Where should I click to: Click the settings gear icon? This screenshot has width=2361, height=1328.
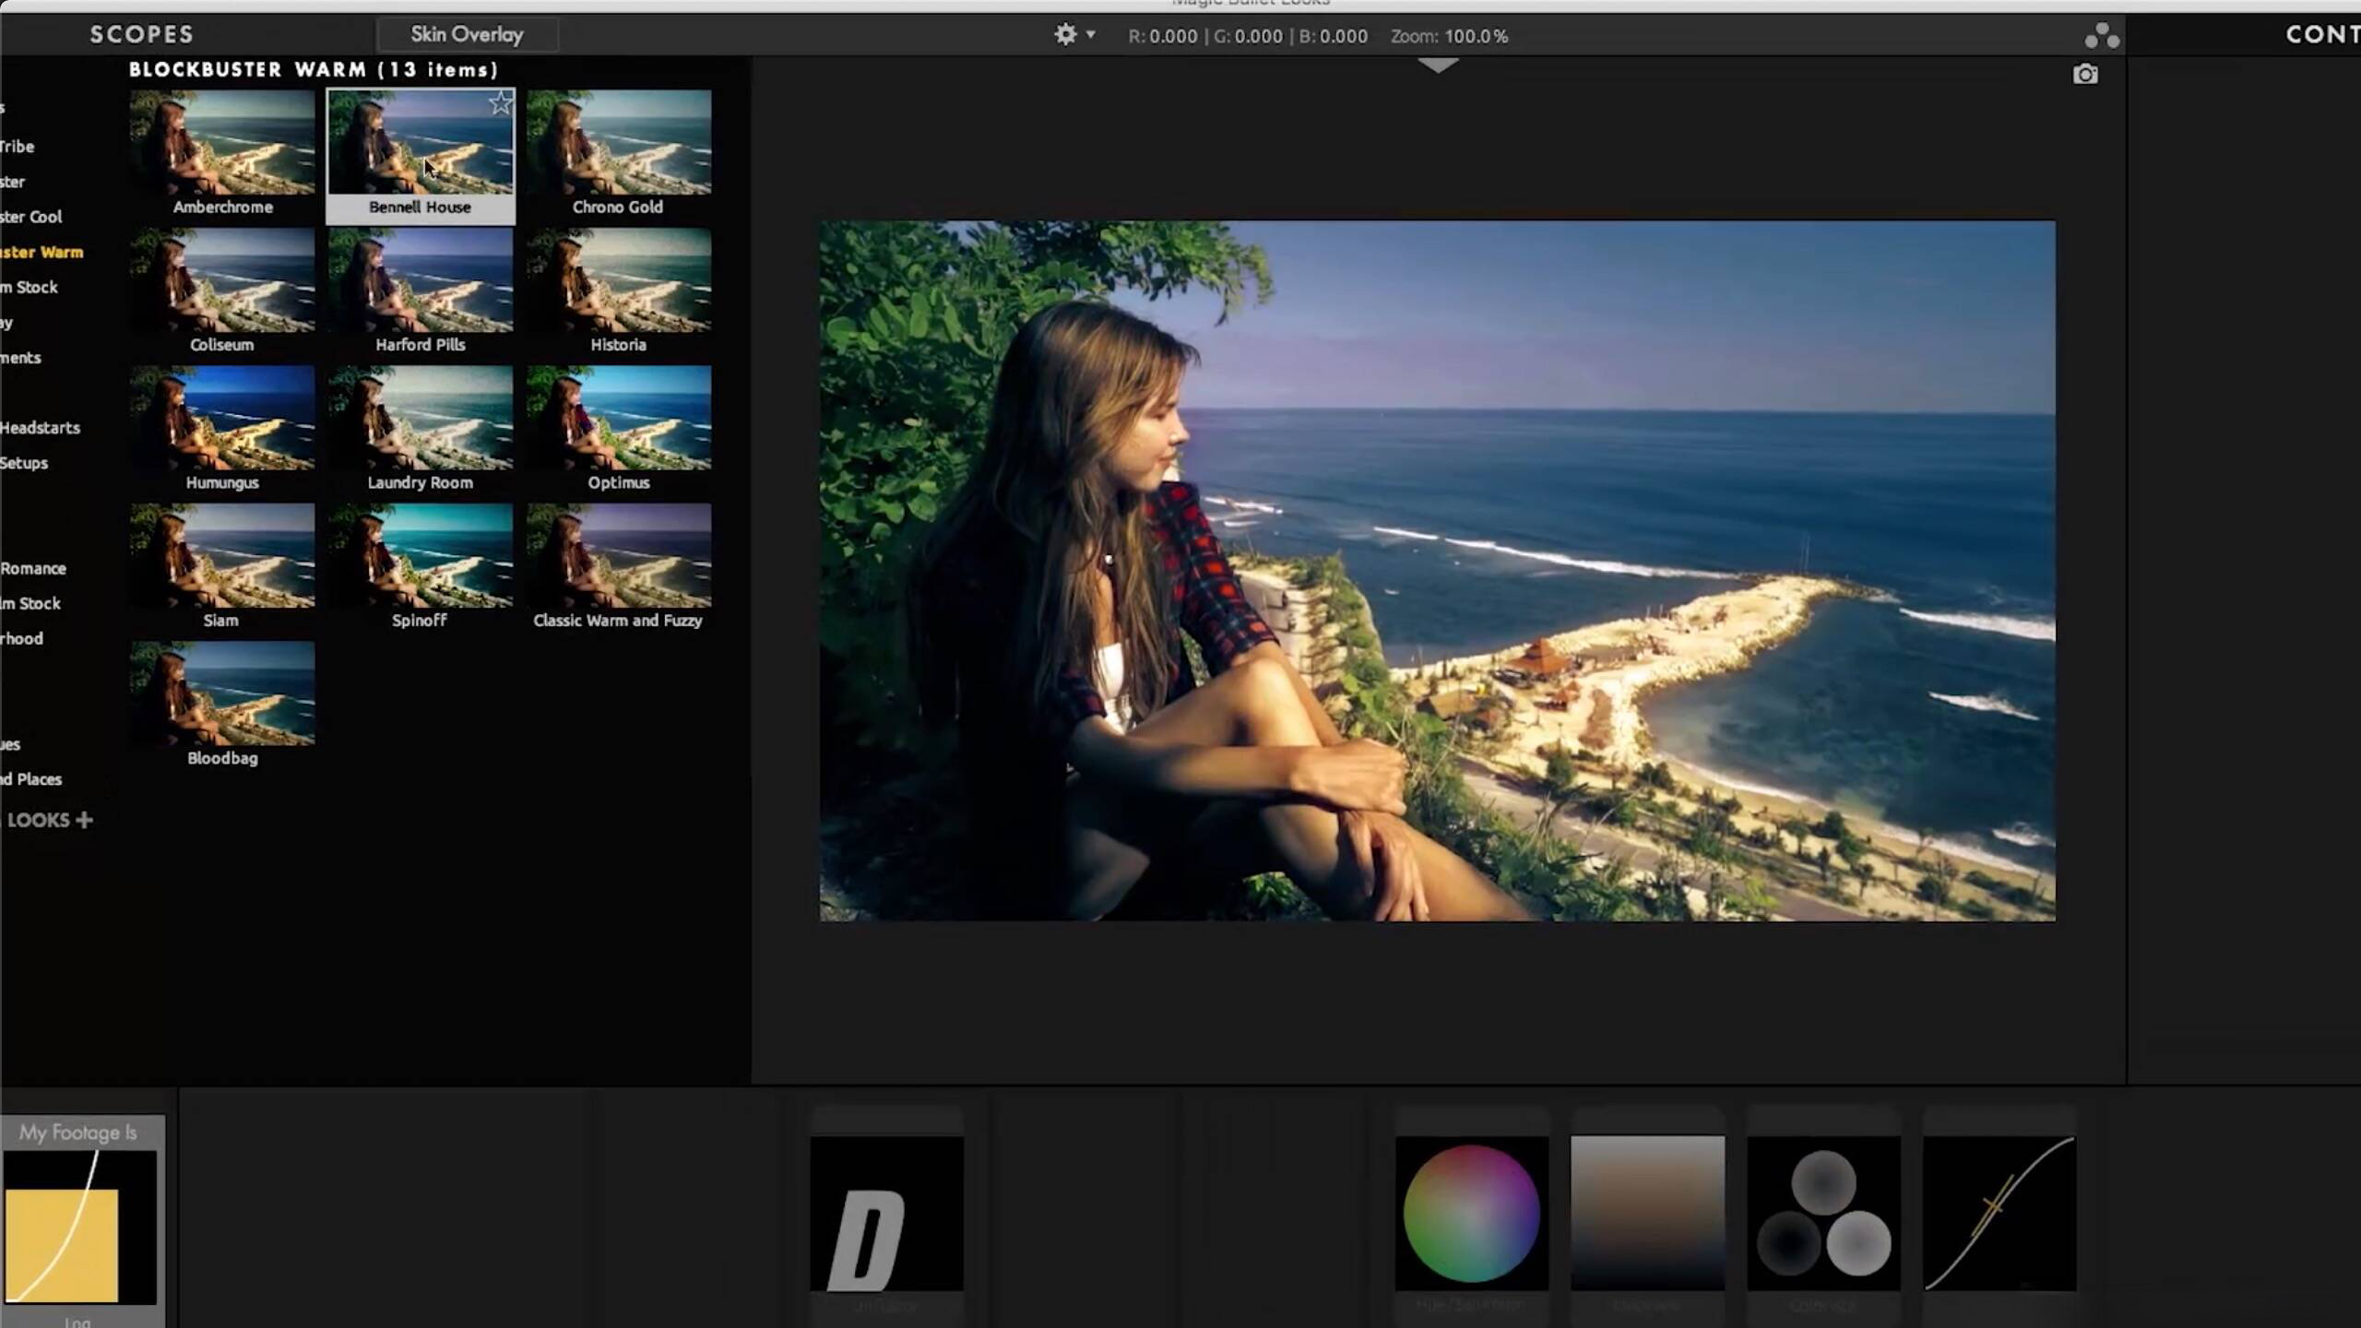pyautogui.click(x=1065, y=35)
